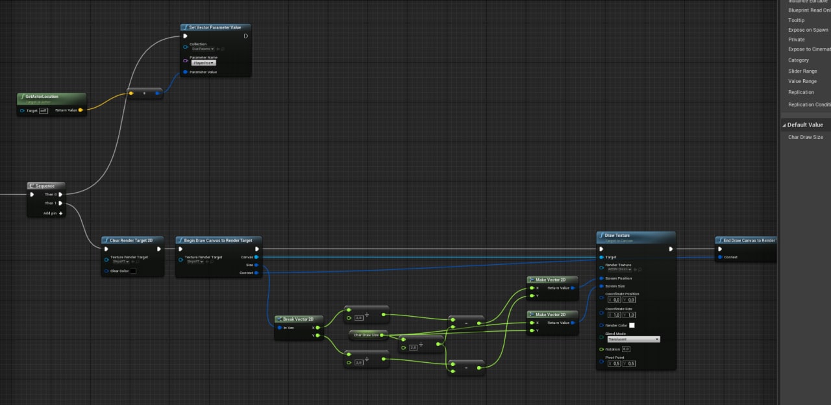Click Char Draw Size default value label
Screen dimensions: 831x405
pos(806,138)
